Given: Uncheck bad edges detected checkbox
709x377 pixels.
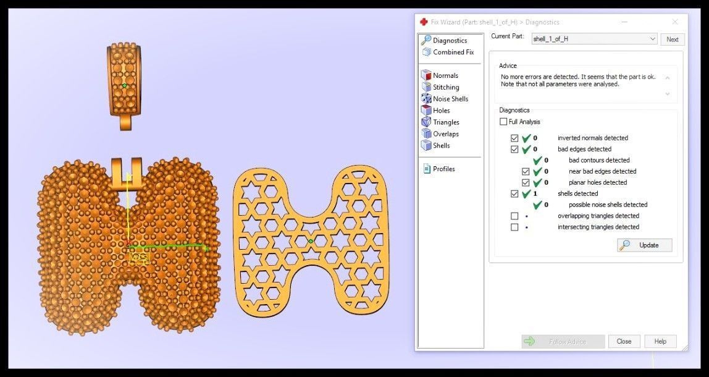Looking at the screenshot, I should coord(514,150).
